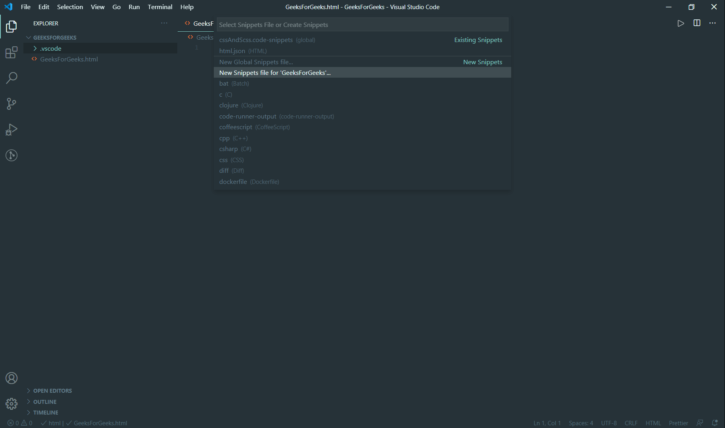Select diff (Diff) snippet language
Image resolution: width=725 pixels, height=428 pixels.
362,171
